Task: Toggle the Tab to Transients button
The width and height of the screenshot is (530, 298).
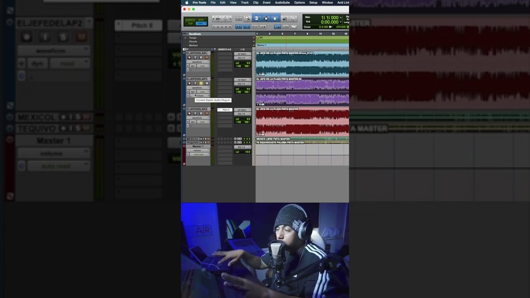Action: point(238,27)
